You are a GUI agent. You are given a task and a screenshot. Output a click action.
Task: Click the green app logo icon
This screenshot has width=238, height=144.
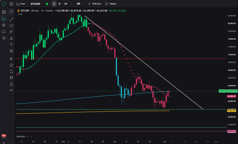point(4,4)
